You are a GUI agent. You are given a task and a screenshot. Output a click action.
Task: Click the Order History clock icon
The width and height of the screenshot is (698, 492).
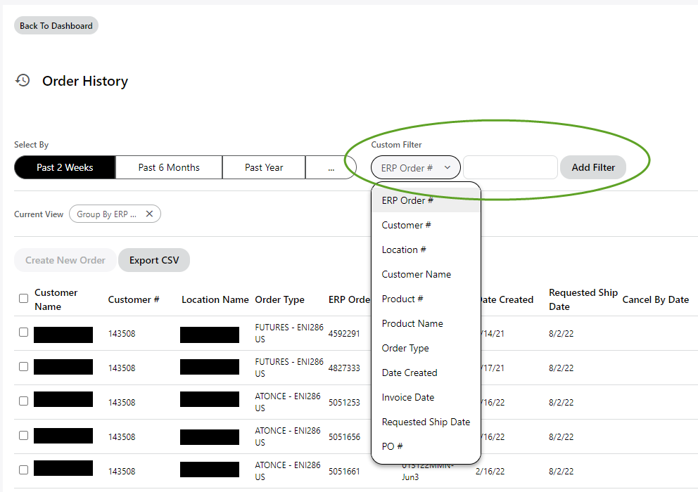pos(23,80)
